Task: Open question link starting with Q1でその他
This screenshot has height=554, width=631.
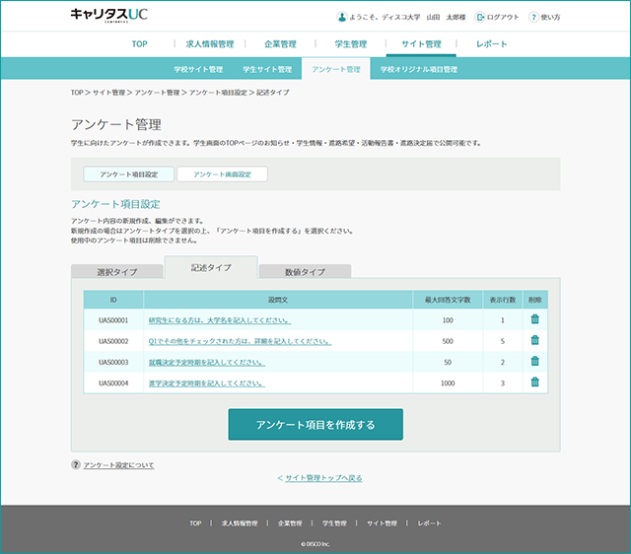Action: coord(240,341)
